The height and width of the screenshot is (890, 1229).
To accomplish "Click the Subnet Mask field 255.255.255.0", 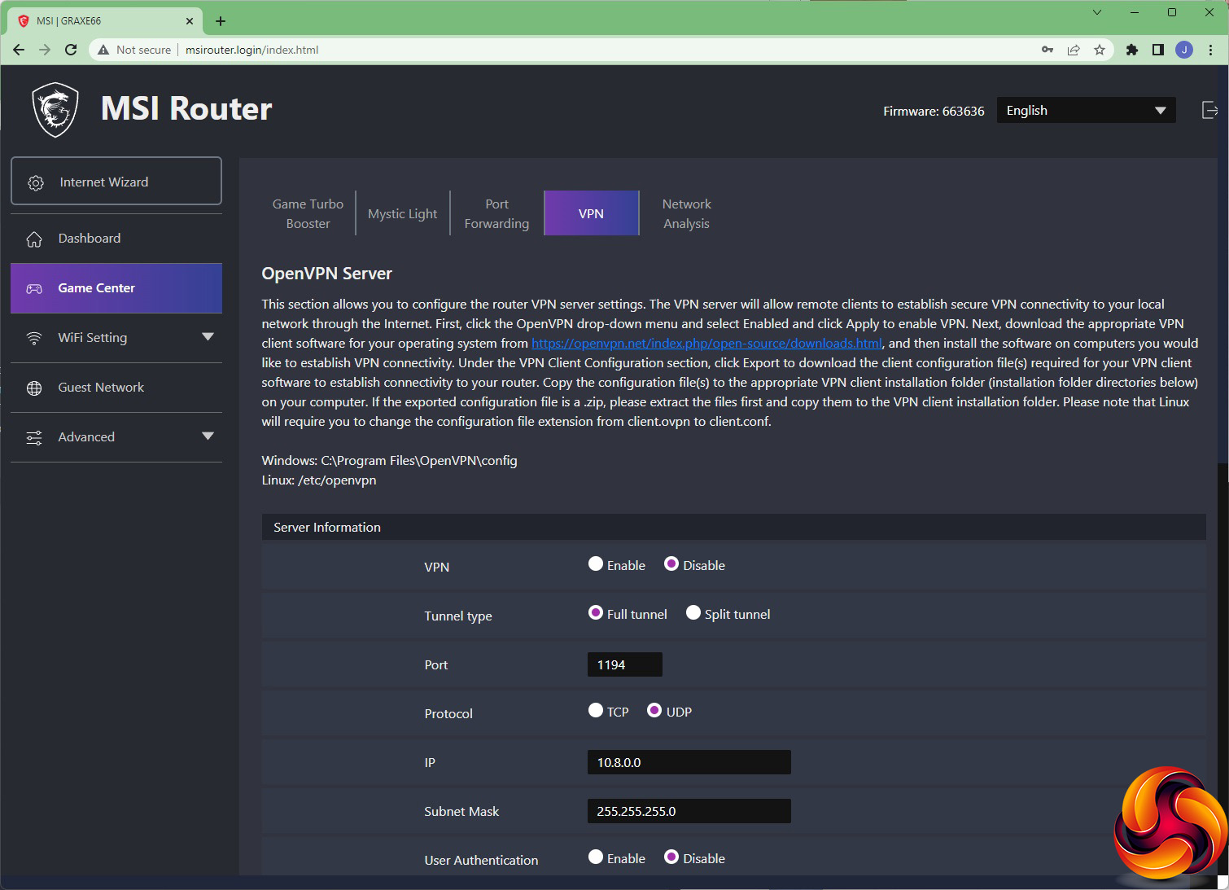I will [689, 811].
